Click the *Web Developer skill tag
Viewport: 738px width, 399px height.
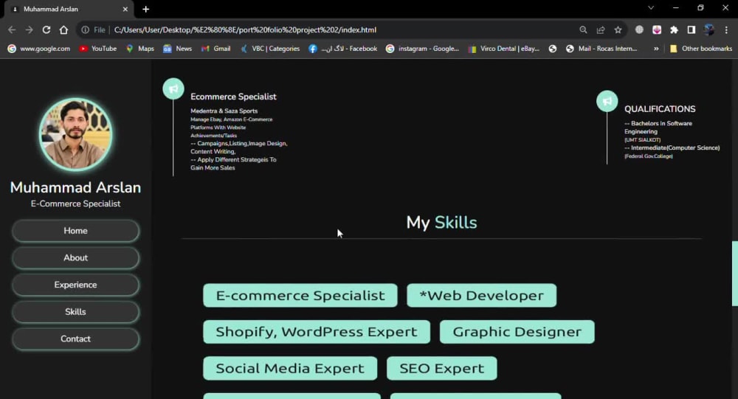(481, 296)
